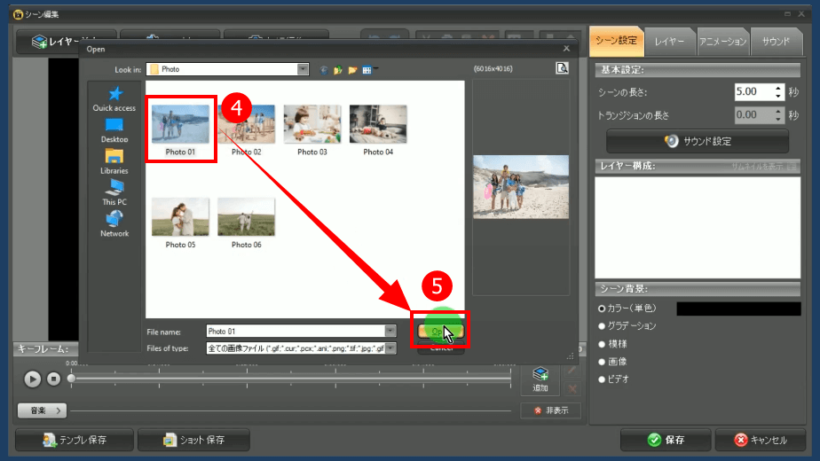Switch to the アニメーション tab
This screenshot has height=461, width=820.
point(722,41)
